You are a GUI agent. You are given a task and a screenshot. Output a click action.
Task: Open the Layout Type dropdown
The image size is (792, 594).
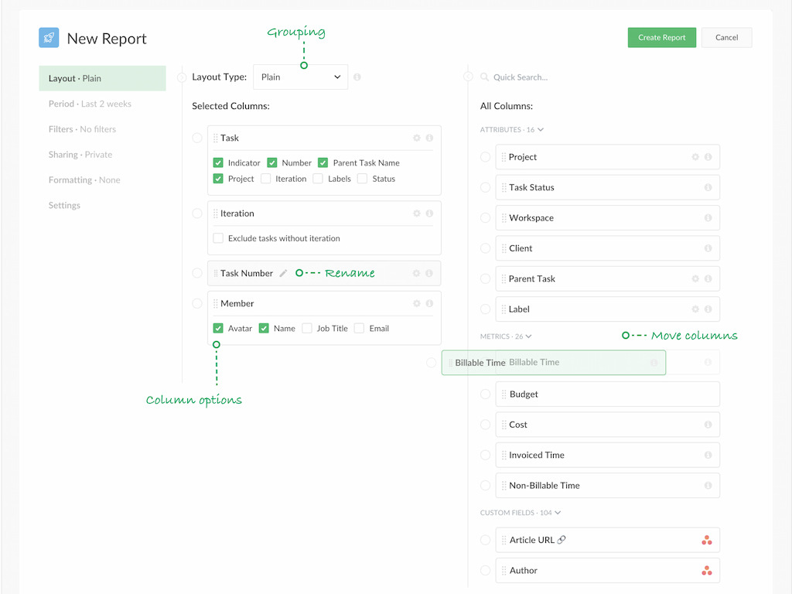300,77
